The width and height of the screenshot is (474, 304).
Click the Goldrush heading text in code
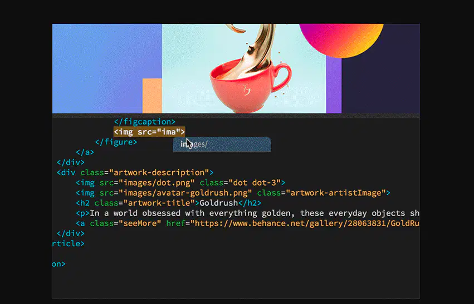click(218, 203)
